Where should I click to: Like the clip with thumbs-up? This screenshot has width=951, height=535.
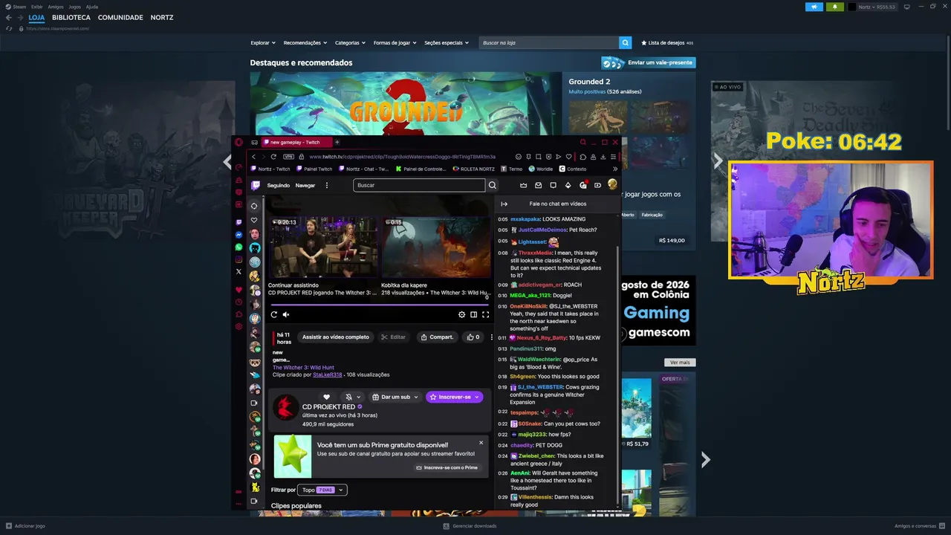pos(473,337)
